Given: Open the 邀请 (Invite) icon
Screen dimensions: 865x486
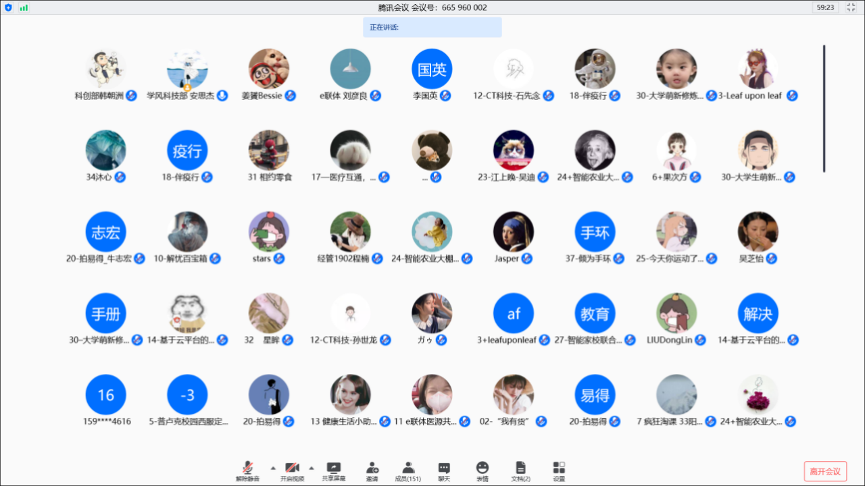Looking at the screenshot, I should 372,470.
